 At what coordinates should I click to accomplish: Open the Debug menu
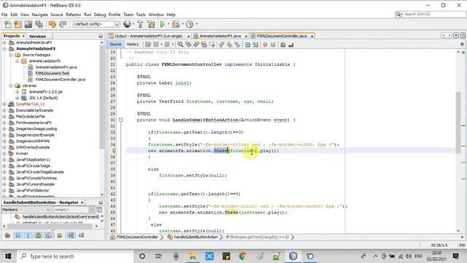point(100,15)
